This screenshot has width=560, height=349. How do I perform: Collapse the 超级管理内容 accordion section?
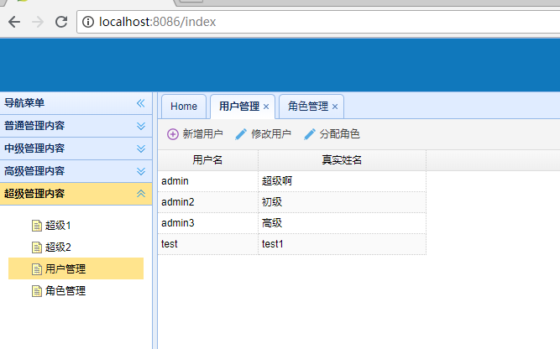[141, 194]
